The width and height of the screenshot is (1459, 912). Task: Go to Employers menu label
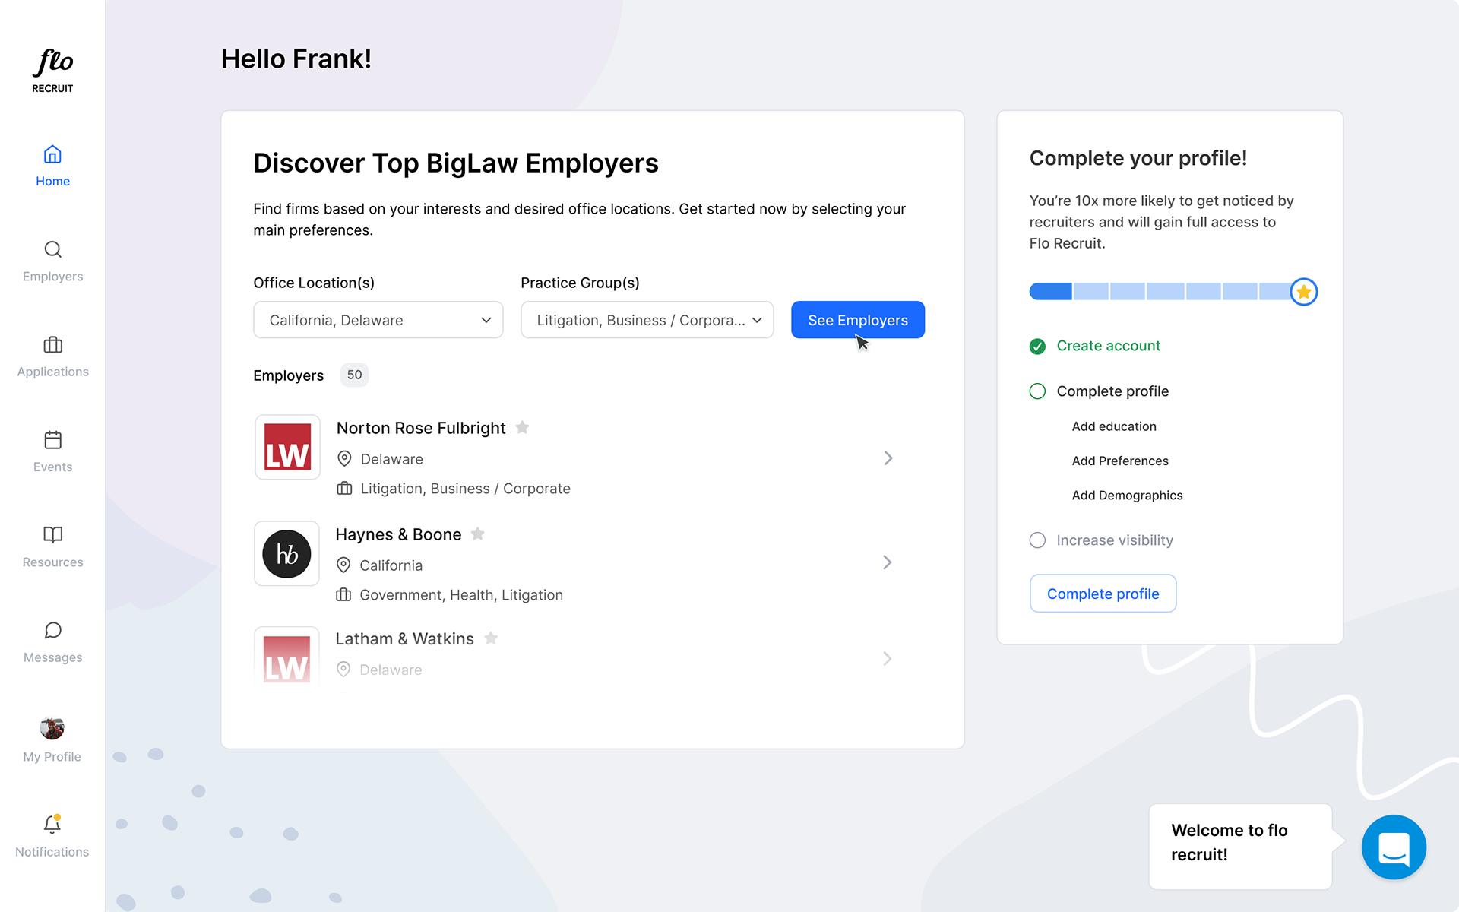pos(52,276)
